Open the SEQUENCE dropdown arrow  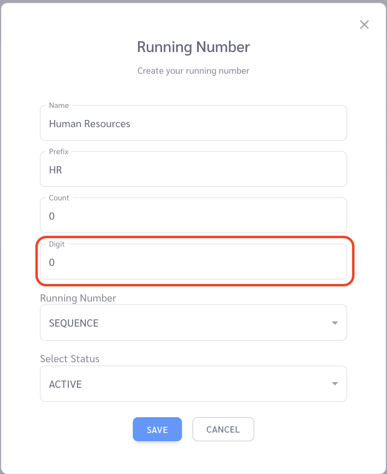click(335, 323)
